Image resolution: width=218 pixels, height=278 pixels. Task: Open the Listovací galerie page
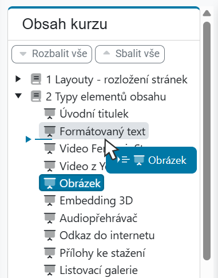pos(98,271)
